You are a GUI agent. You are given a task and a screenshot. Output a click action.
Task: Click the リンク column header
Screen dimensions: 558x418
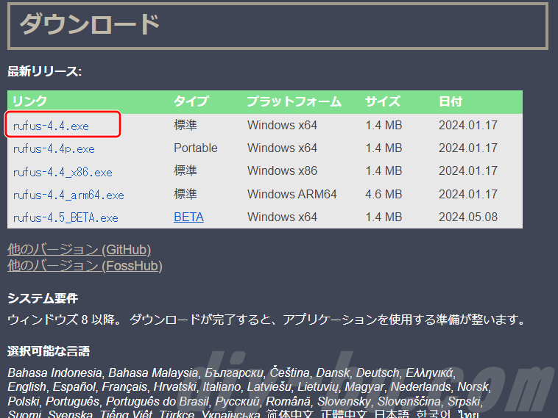coord(29,101)
